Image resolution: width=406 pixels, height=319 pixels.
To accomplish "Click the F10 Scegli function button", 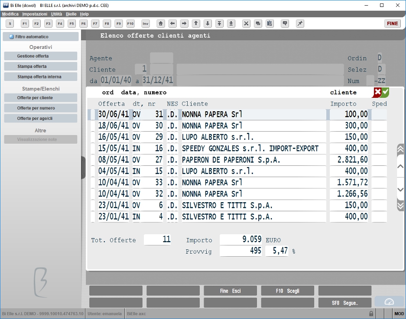I will (288, 291).
